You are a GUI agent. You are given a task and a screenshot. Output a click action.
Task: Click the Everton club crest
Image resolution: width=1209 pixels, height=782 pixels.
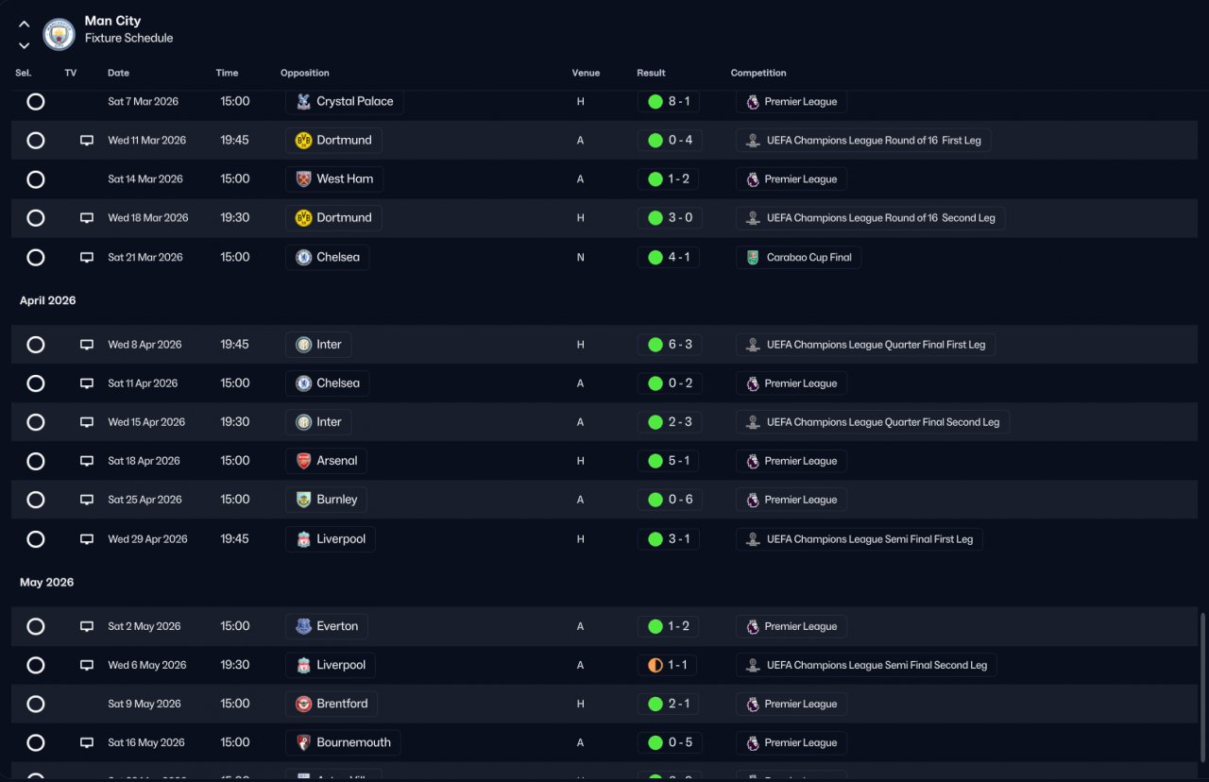pos(303,626)
